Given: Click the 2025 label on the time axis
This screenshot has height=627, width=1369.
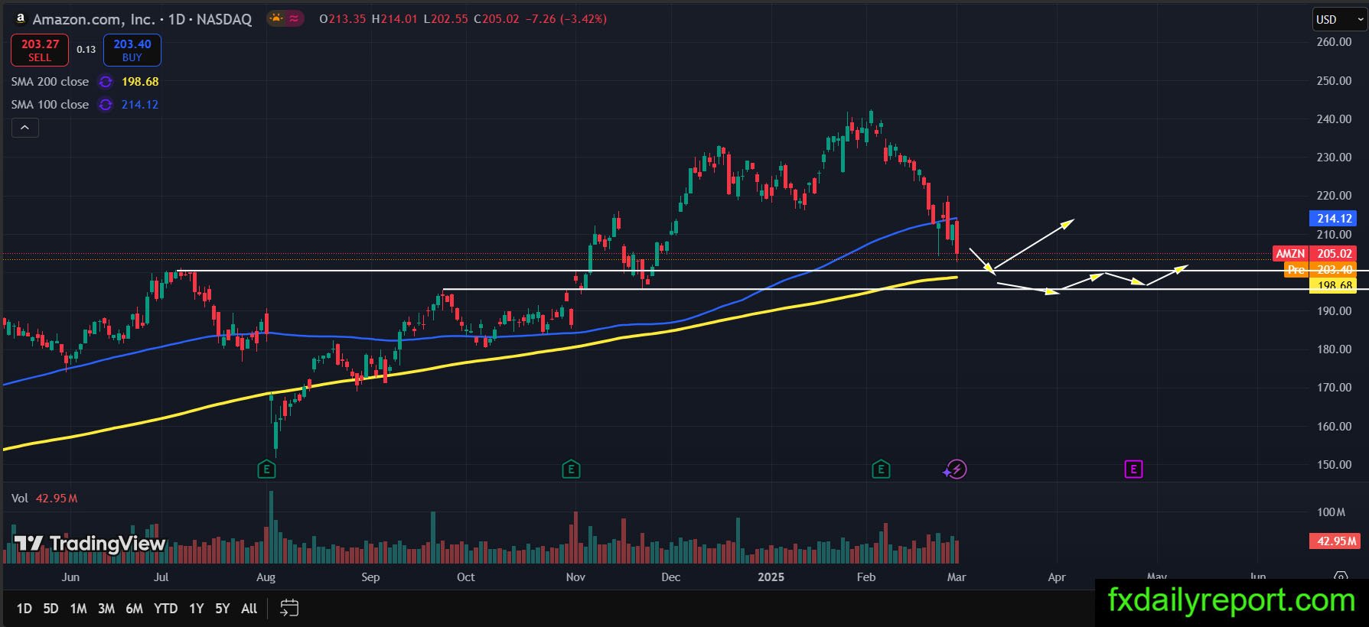Looking at the screenshot, I should pyautogui.click(x=771, y=577).
